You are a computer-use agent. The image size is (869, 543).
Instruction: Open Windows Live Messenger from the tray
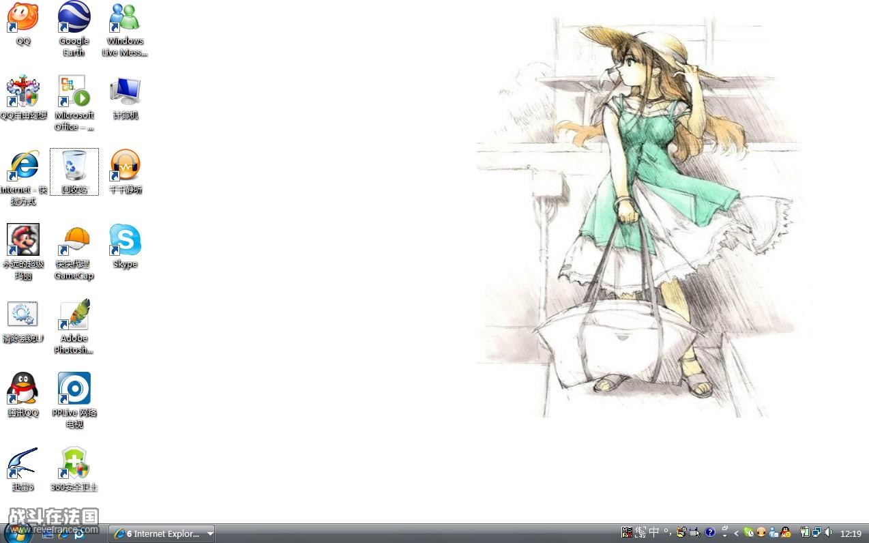pos(774,532)
